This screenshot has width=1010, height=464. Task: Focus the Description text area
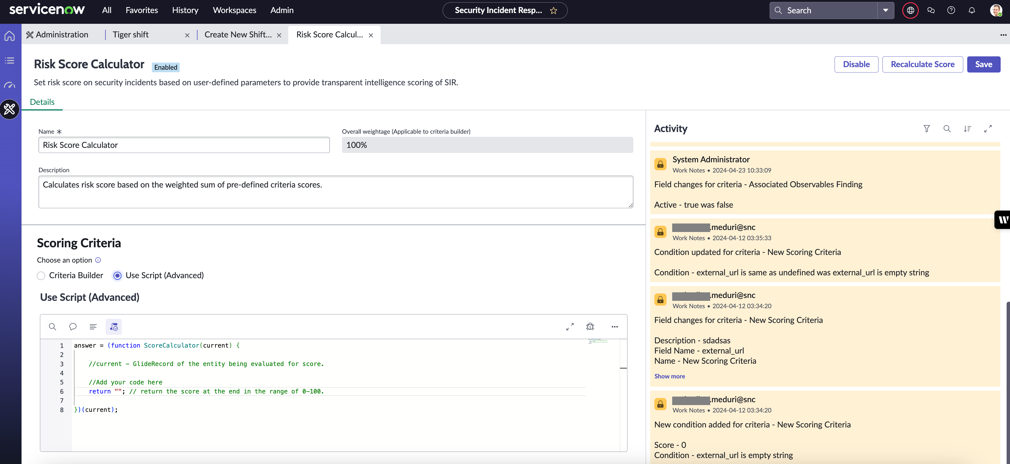point(336,192)
